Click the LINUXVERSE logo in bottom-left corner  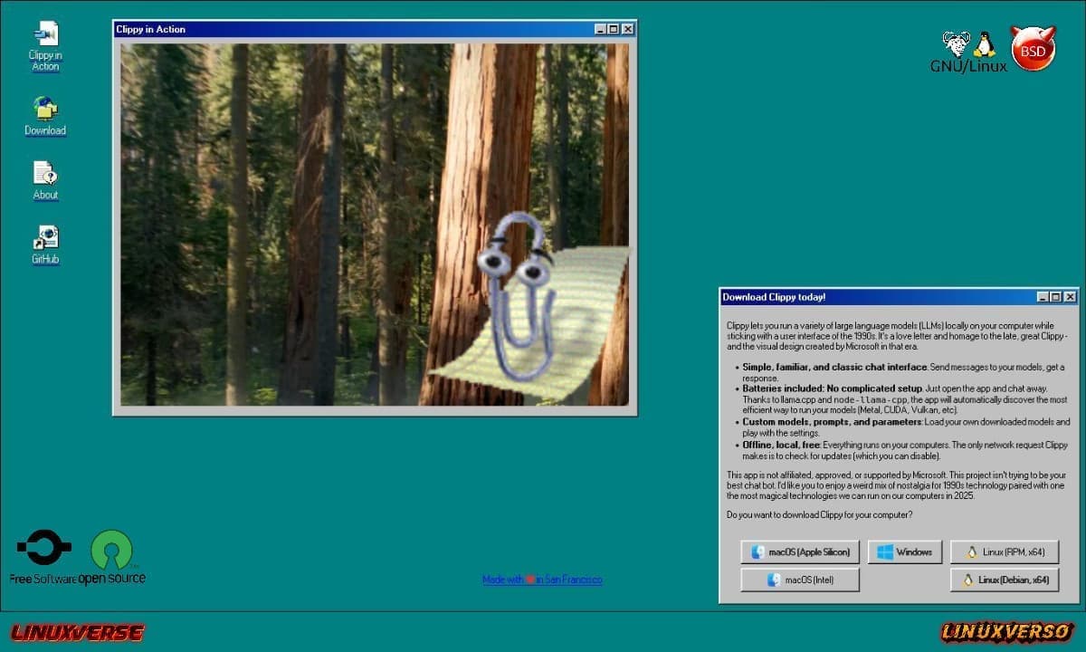[x=77, y=632]
